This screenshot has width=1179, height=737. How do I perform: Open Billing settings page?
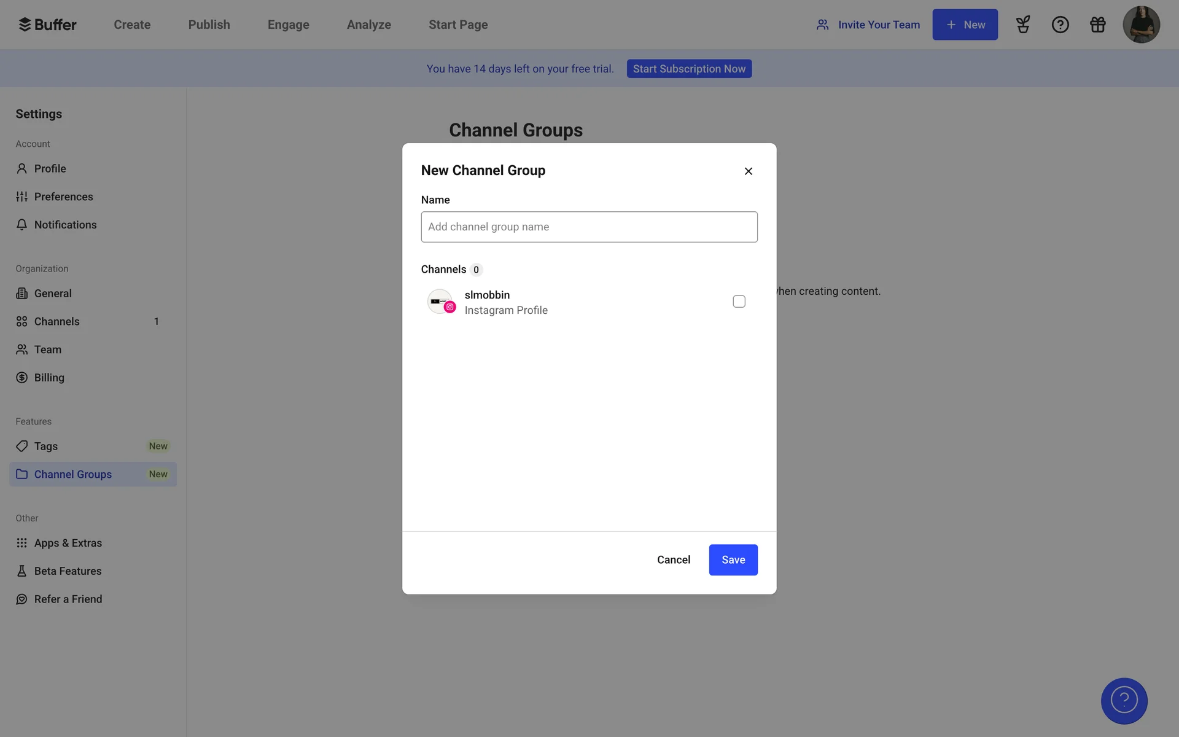click(x=49, y=378)
